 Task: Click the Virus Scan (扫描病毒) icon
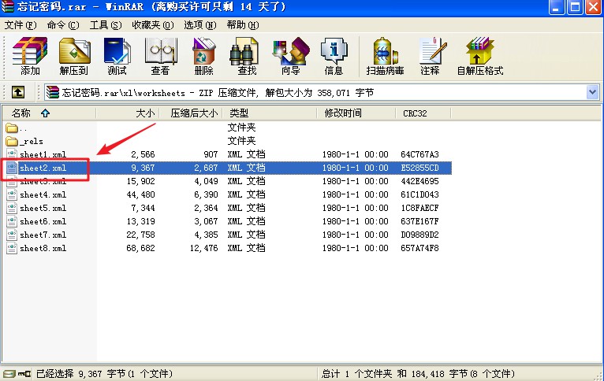[x=385, y=55]
